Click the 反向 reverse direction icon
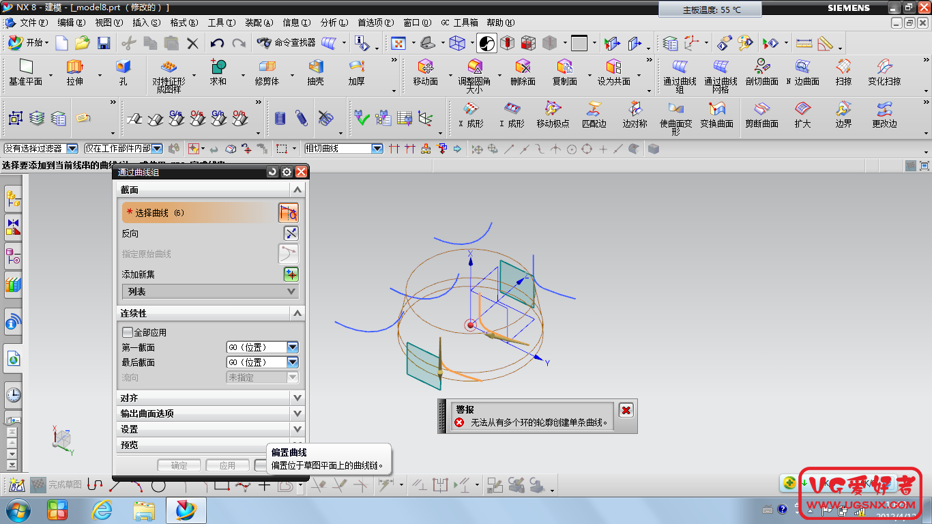Screen dimensions: 932x524 [291, 233]
